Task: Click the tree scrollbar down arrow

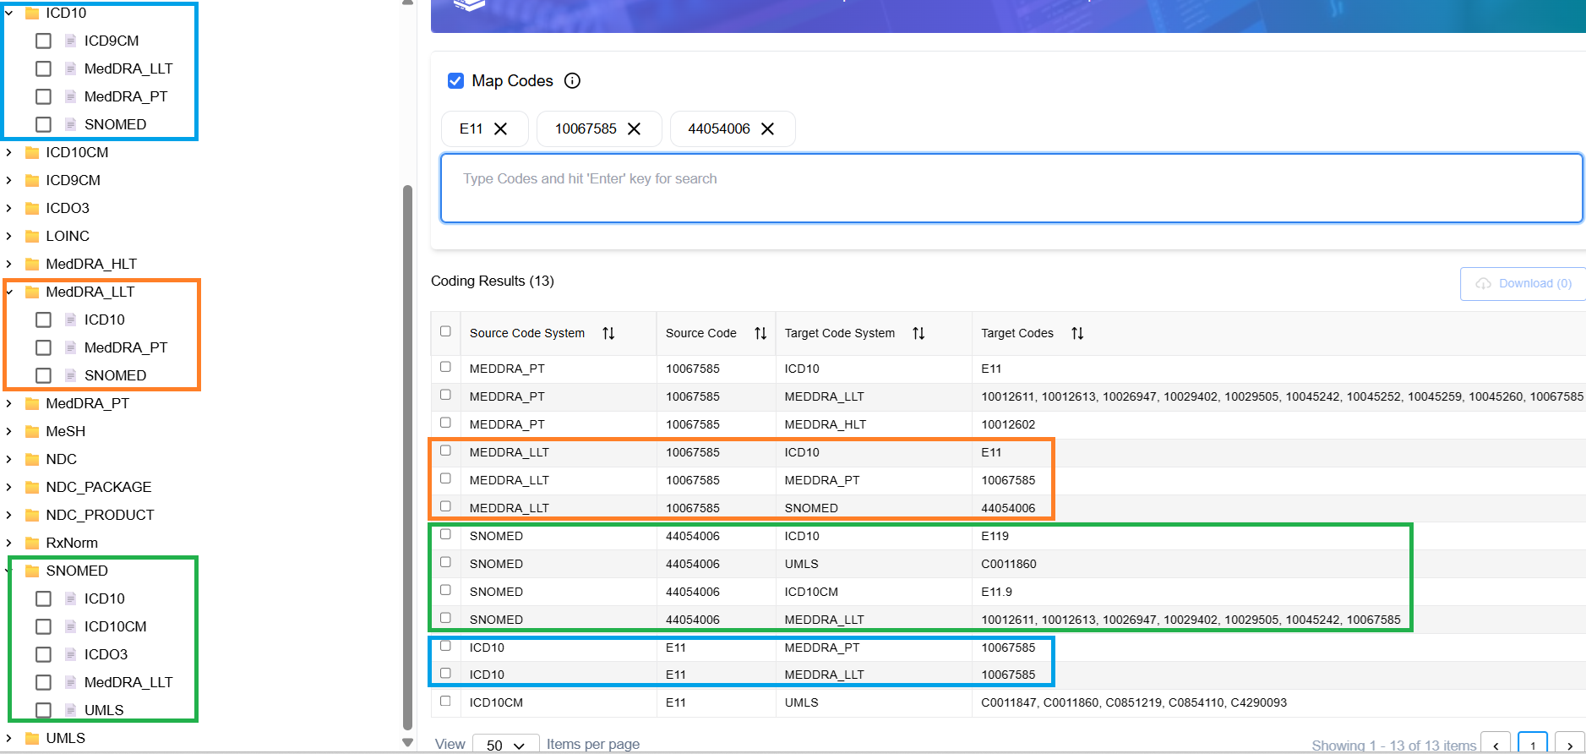Action: pyautogui.click(x=408, y=743)
